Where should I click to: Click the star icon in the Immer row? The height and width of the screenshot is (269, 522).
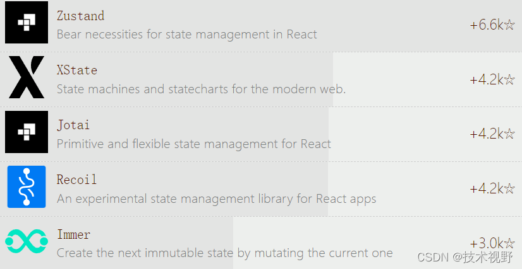tap(509, 243)
